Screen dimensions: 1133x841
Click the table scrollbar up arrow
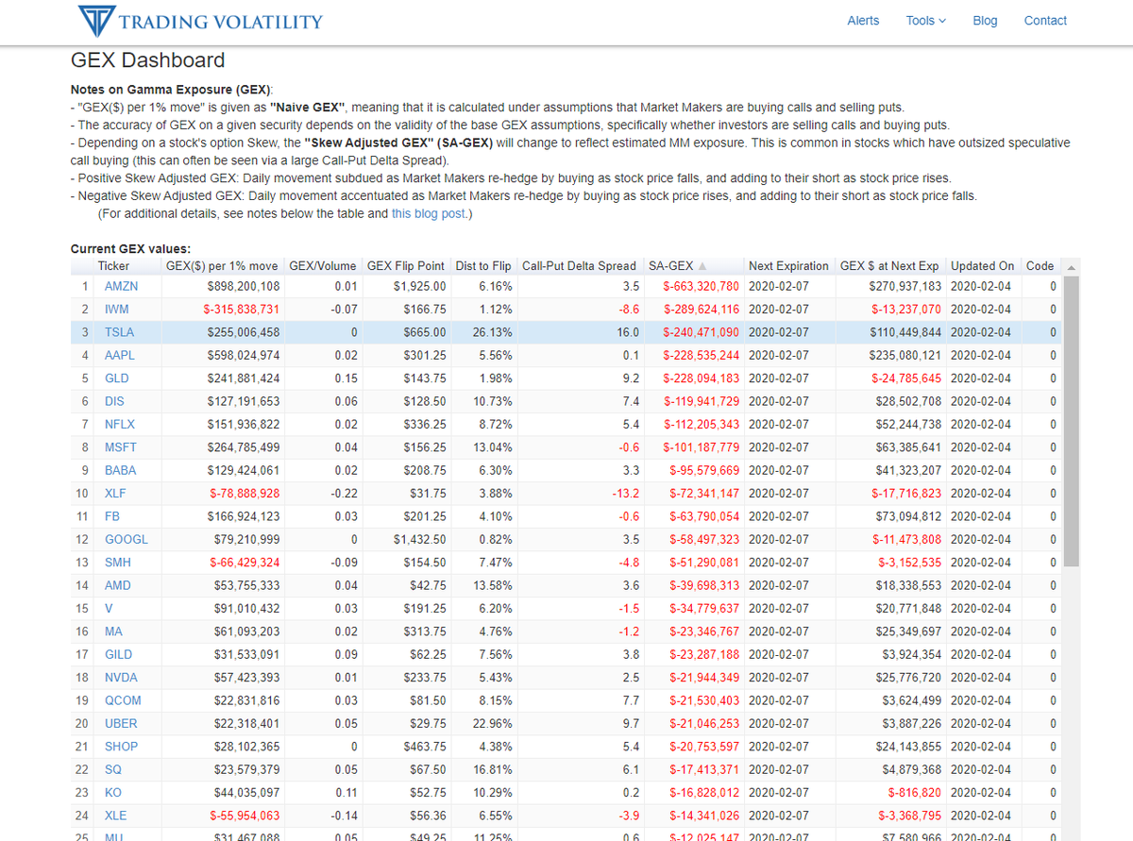click(1071, 267)
